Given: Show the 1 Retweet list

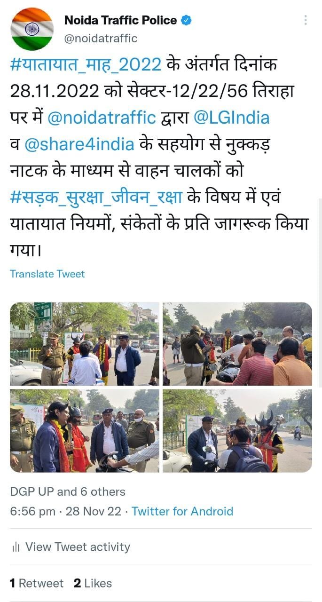Looking at the screenshot, I should click(x=37, y=583).
